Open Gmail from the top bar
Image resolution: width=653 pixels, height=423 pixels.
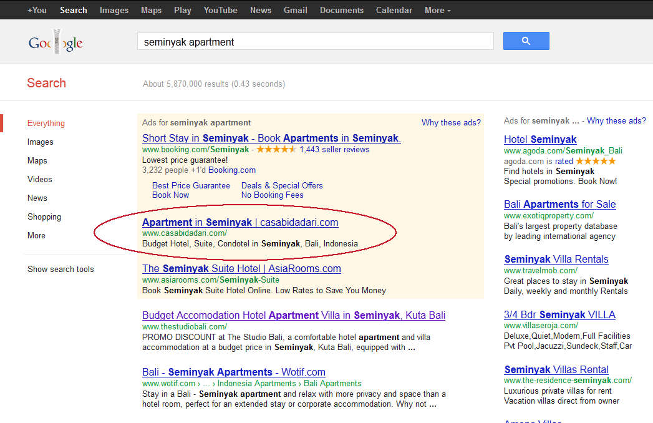click(x=295, y=10)
